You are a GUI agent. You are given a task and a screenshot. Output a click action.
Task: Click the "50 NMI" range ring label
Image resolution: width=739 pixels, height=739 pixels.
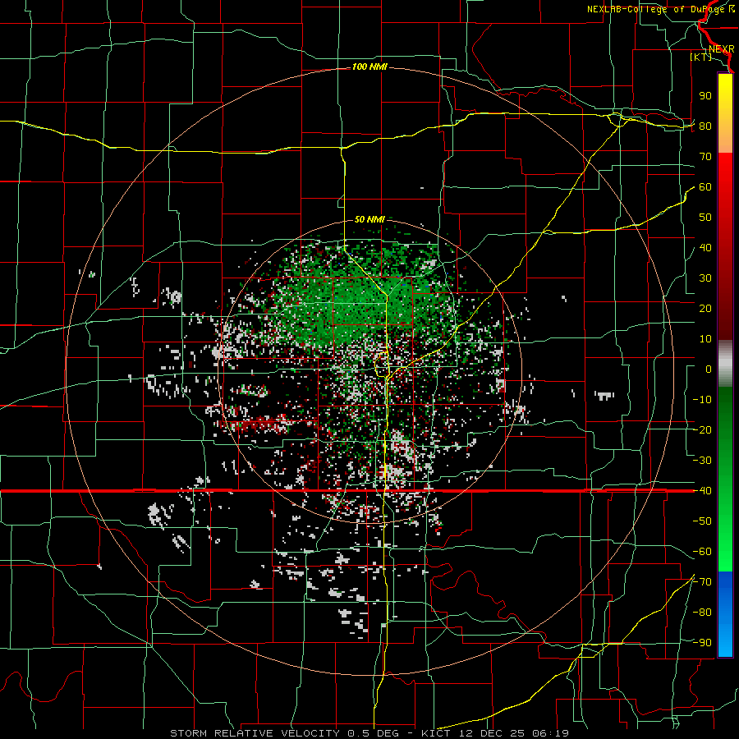pos(370,219)
